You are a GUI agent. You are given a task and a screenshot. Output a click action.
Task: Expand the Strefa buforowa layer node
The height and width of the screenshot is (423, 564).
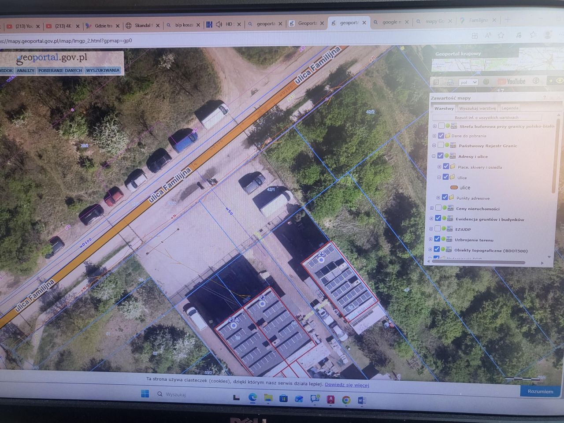point(434,126)
